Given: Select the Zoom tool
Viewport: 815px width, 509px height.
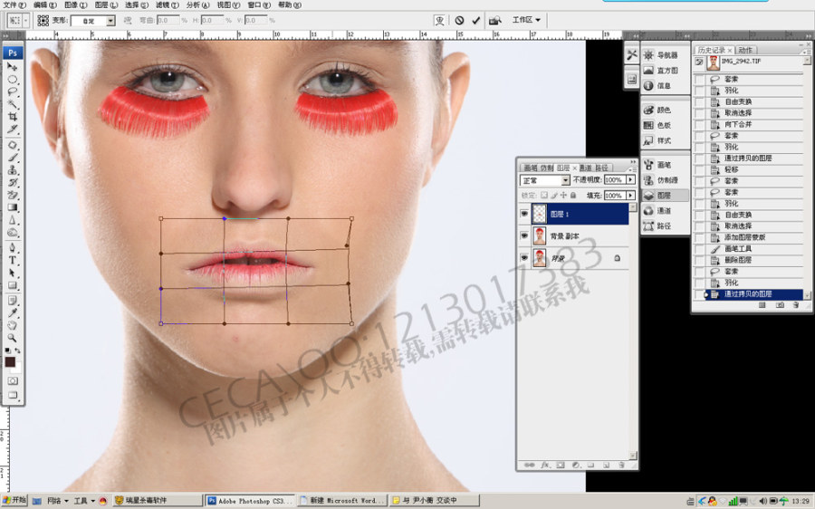Looking at the screenshot, I should [13, 338].
